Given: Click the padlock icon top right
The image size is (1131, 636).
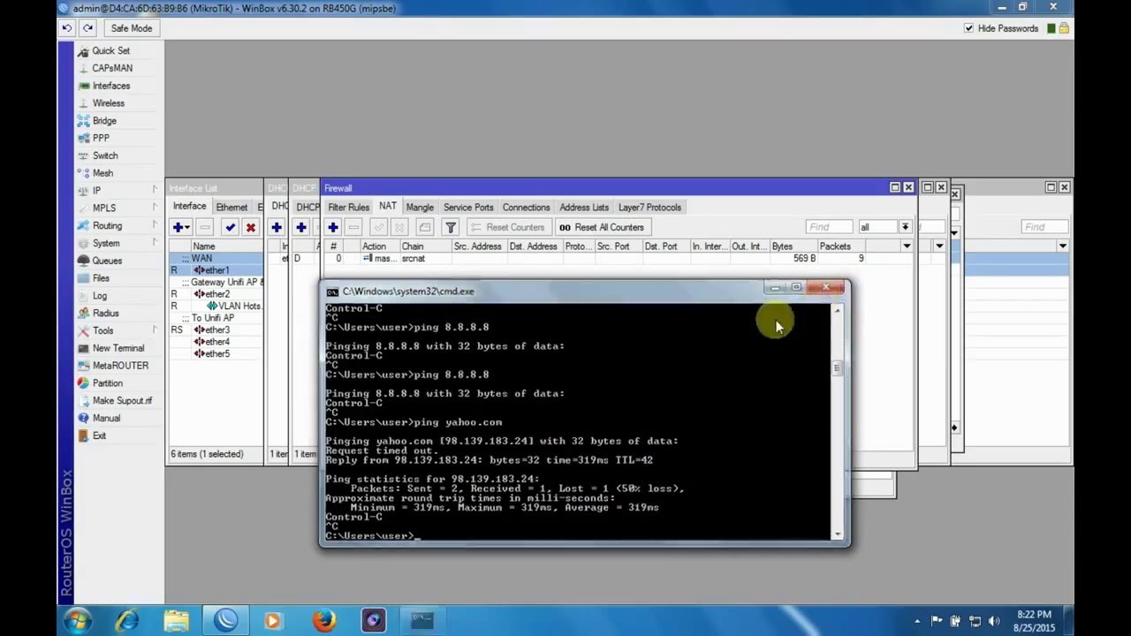Looking at the screenshot, I should [x=1064, y=28].
